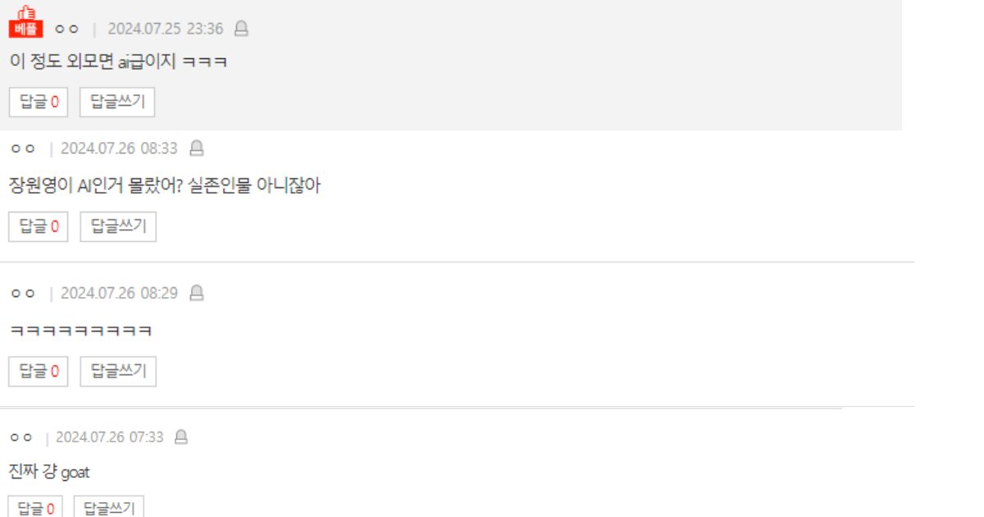The height and width of the screenshot is (517, 984).
Task: Expand 답글 0 under the 08:29 ㅋㅋㅋ comment
Action: point(39,371)
